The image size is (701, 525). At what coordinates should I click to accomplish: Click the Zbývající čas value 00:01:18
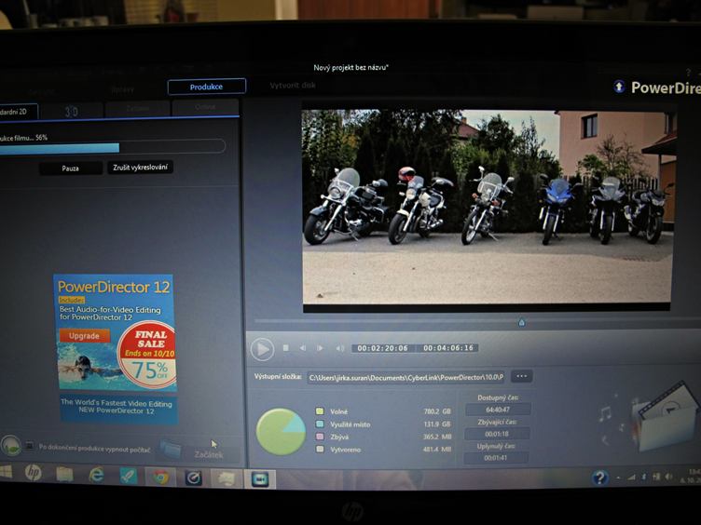497,434
